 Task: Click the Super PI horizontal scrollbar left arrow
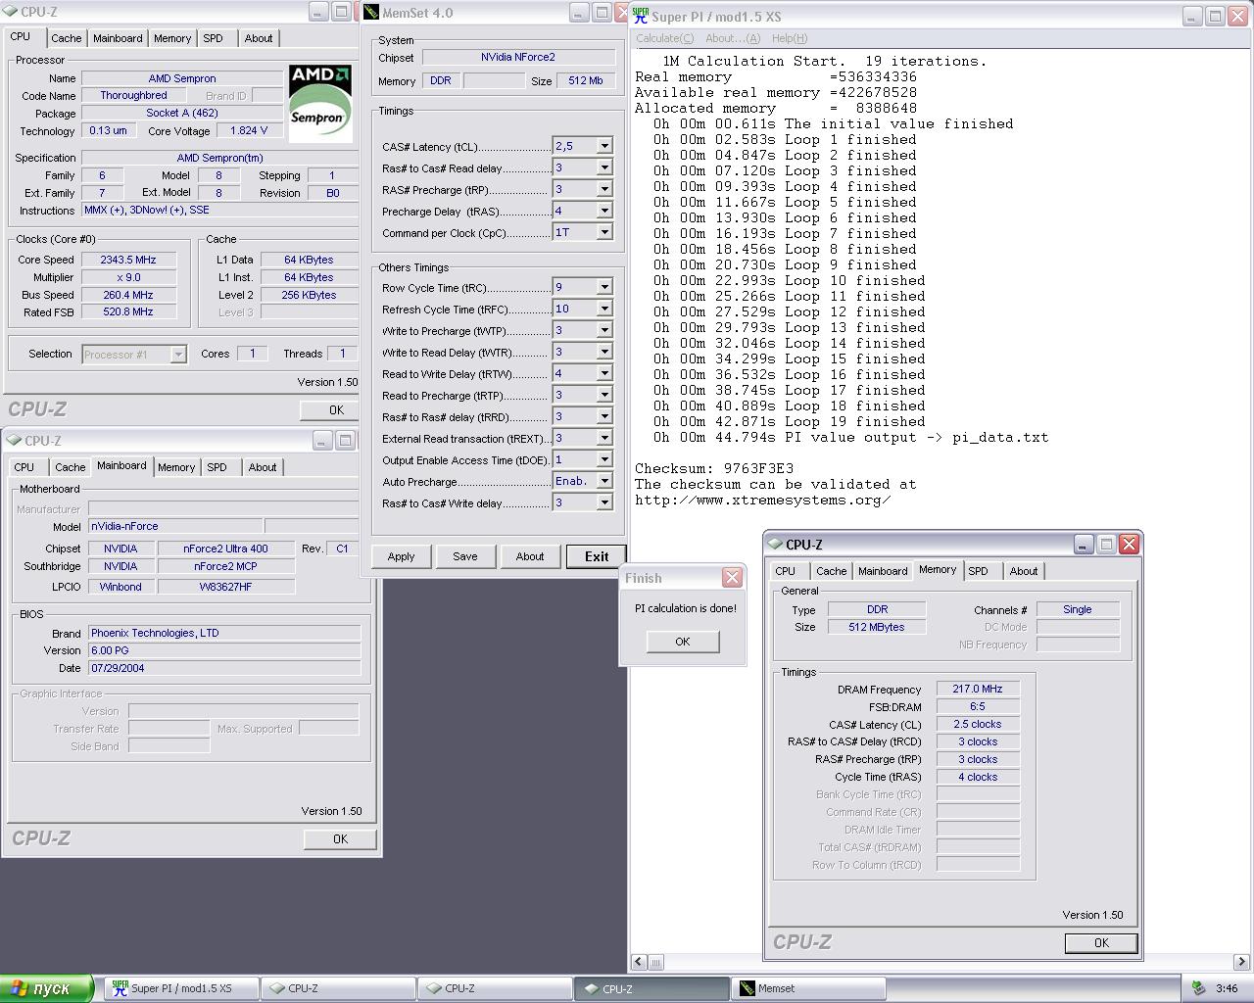click(x=639, y=962)
